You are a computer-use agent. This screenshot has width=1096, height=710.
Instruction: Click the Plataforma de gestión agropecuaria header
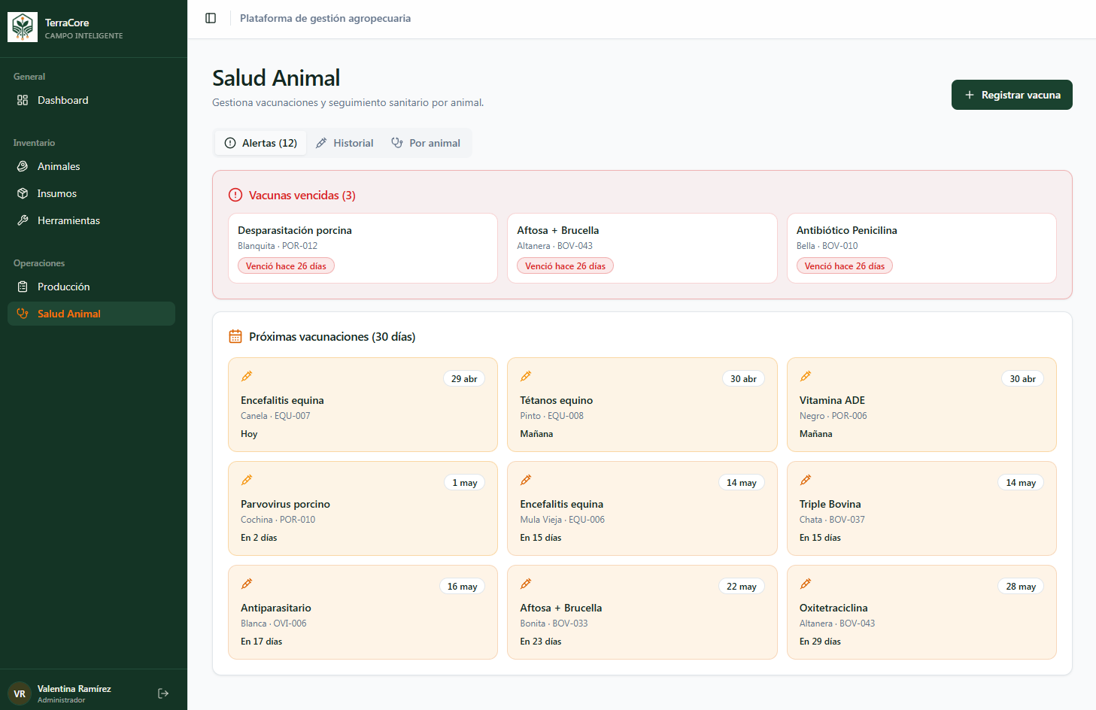pyautogui.click(x=325, y=18)
